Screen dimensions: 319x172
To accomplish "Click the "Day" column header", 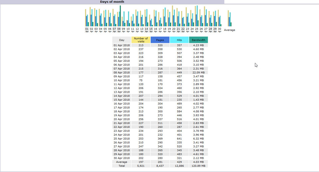I will pos(122,40).
